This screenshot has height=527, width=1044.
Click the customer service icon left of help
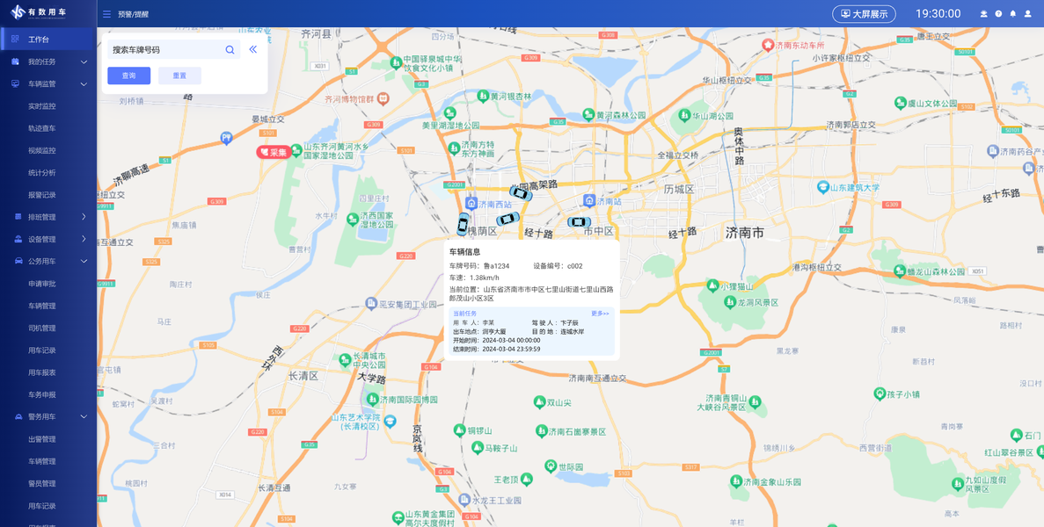pyautogui.click(x=983, y=14)
